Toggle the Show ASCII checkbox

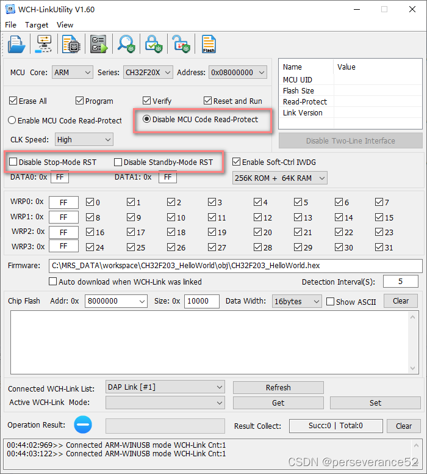click(331, 301)
